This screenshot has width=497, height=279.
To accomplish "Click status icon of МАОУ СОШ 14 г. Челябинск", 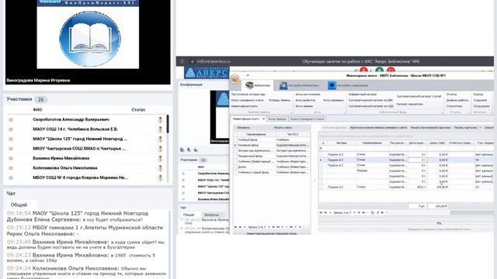I will 161,129.
